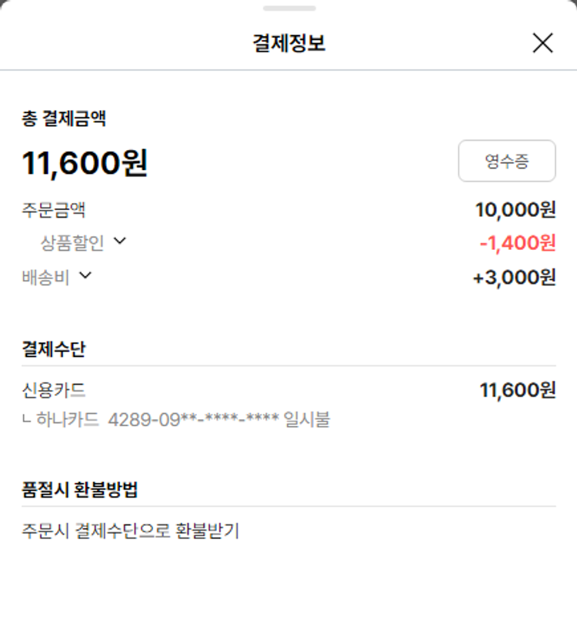Image resolution: width=577 pixels, height=623 pixels.
Task: Select the red -1,400원 discount value
Action: point(517,243)
